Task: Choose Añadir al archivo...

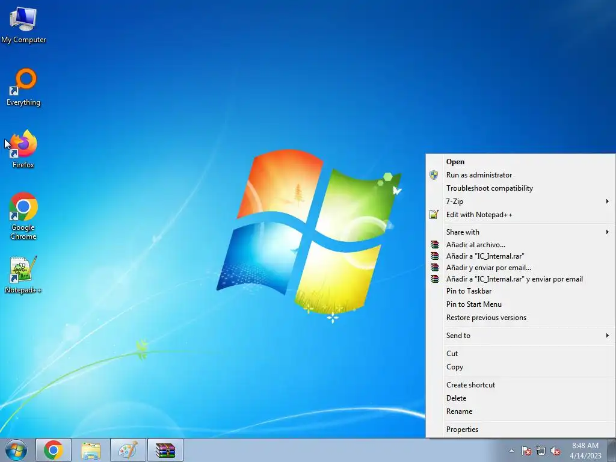Action: click(520, 245)
